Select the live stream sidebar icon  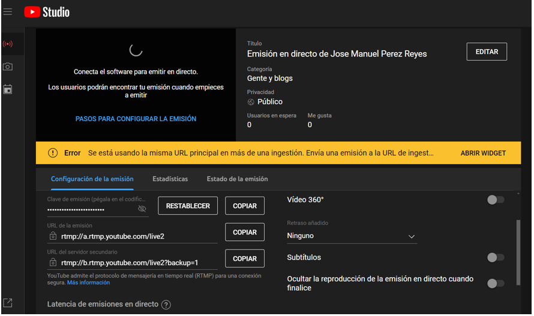[8, 44]
